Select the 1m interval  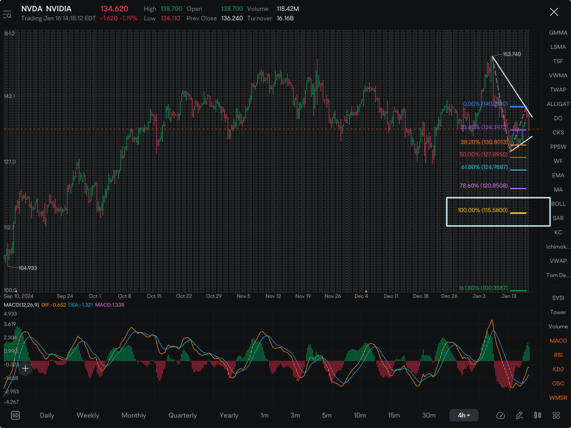coord(265,415)
